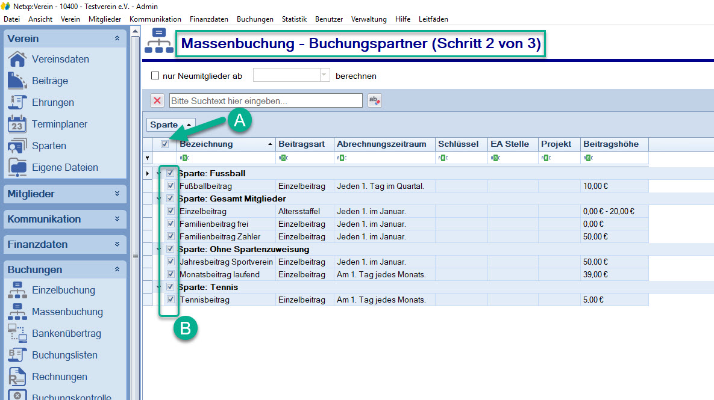Open Eigene Dateien folder icon
The width and height of the screenshot is (714, 400).
pos(17,167)
